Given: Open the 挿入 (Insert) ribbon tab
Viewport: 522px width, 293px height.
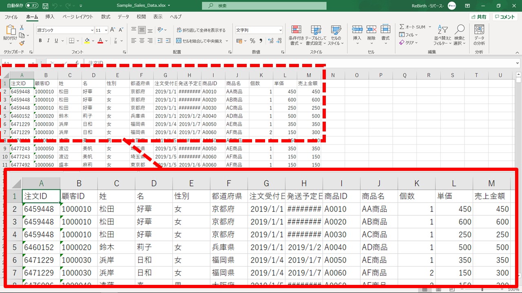Looking at the screenshot, I should click(x=50, y=17).
